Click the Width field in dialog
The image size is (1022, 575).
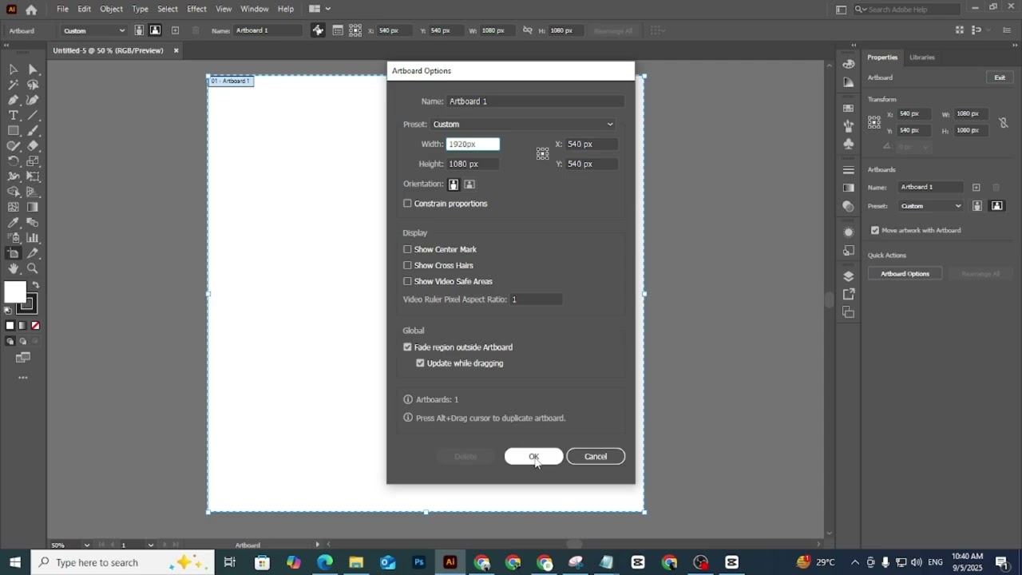(x=473, y=144)
